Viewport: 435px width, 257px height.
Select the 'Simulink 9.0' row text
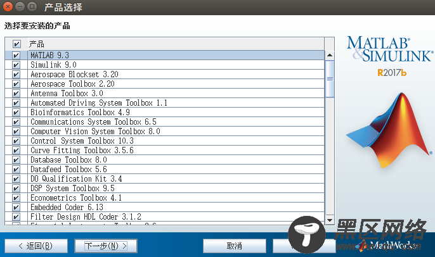coord(53,65)
